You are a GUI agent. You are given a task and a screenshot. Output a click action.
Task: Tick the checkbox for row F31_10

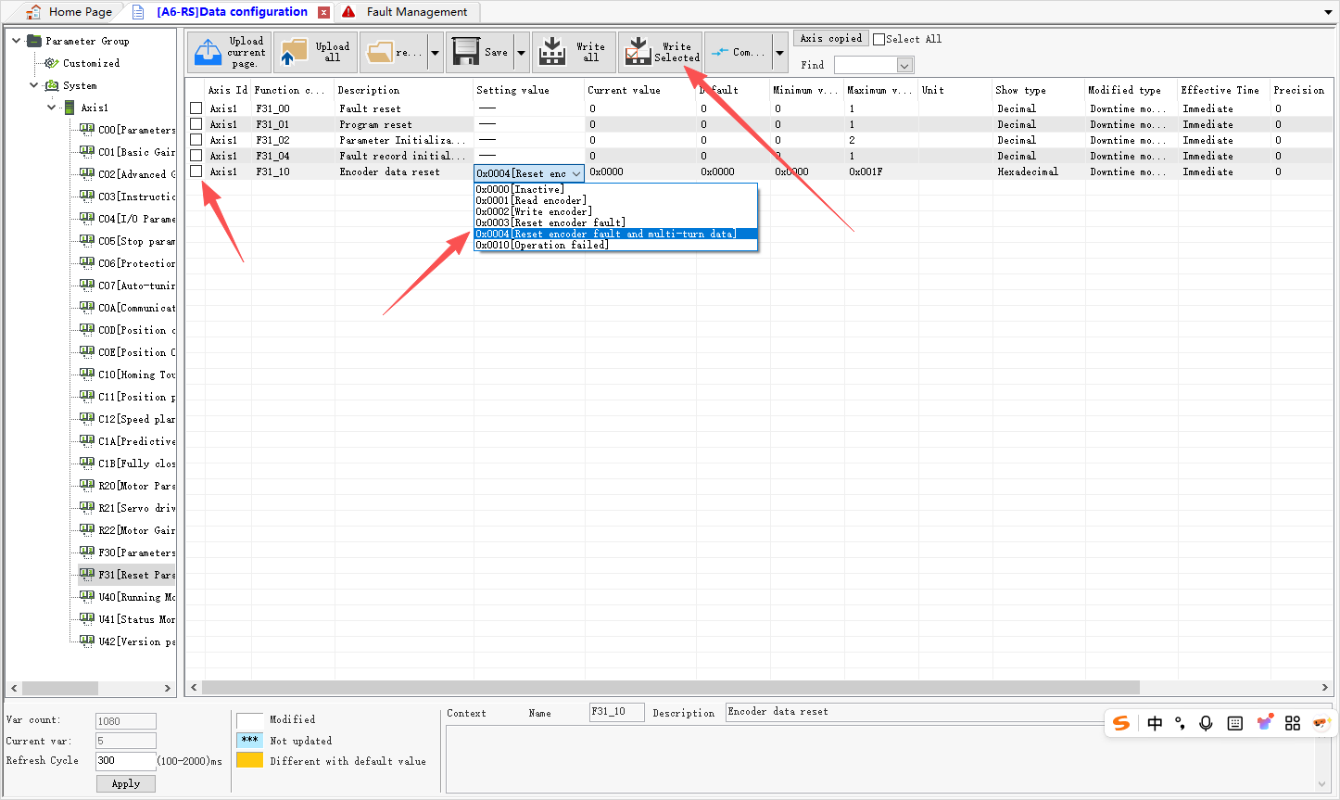coord(196,171)
